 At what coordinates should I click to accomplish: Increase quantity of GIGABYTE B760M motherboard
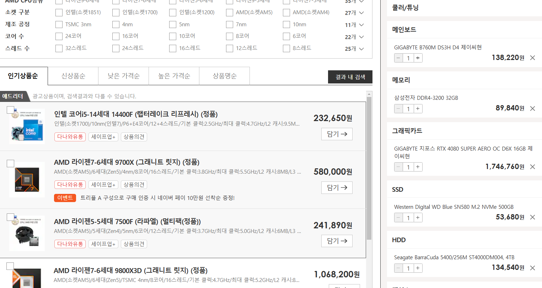tap(418, 58)
